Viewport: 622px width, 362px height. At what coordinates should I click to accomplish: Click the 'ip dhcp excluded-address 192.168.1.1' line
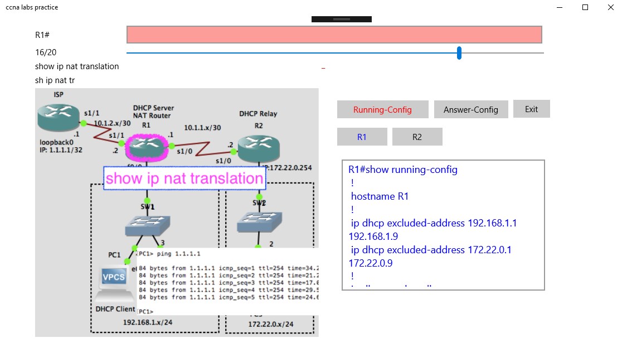(x=434, y=223)
